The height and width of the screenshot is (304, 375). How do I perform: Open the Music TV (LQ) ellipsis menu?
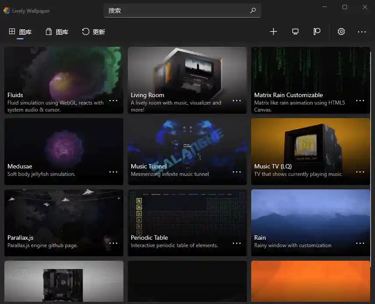click(x=360, y=172)
